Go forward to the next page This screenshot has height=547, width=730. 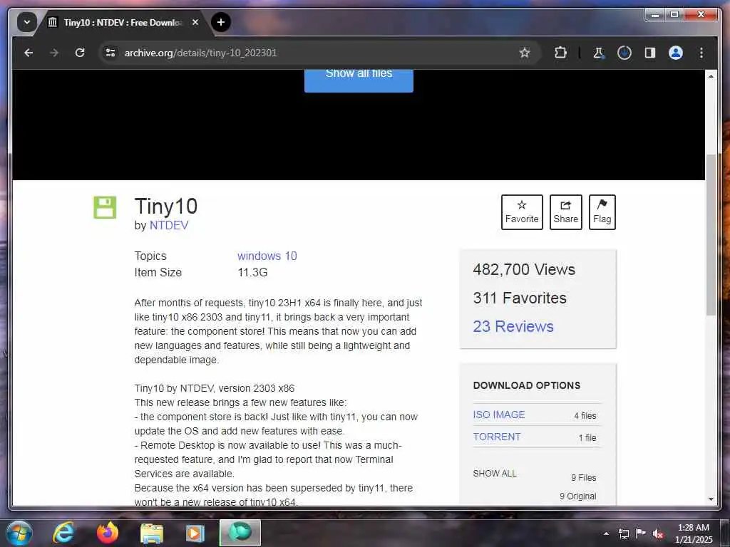click(x=54, y=53)
